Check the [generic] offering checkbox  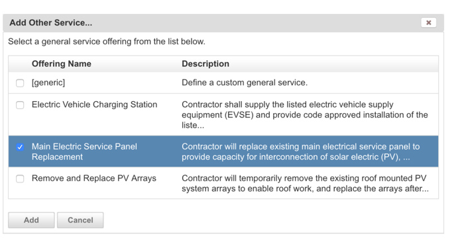20,83
